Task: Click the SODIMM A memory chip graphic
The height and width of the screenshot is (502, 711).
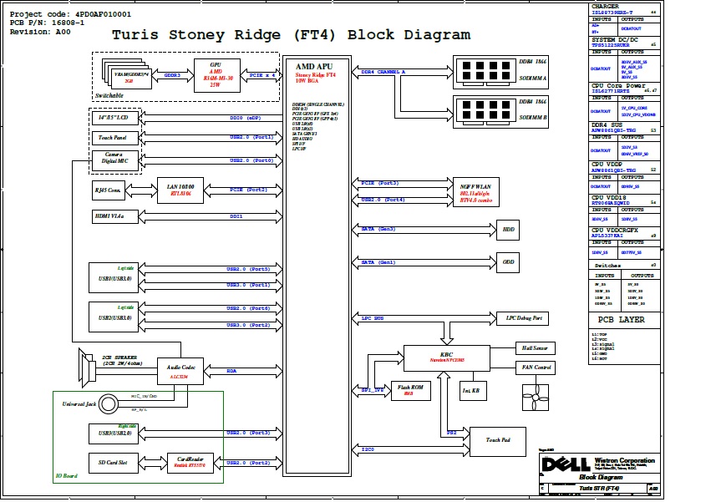Action: point(485,72)
